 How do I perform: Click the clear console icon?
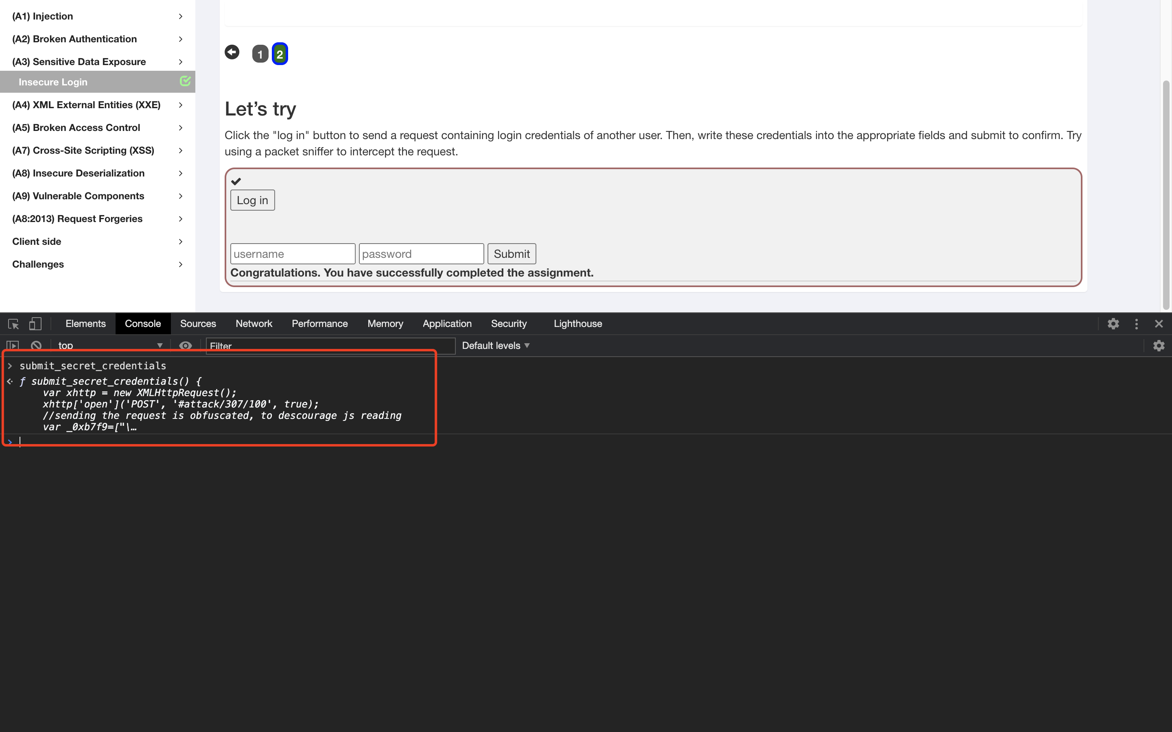click(x=36, y=346)
